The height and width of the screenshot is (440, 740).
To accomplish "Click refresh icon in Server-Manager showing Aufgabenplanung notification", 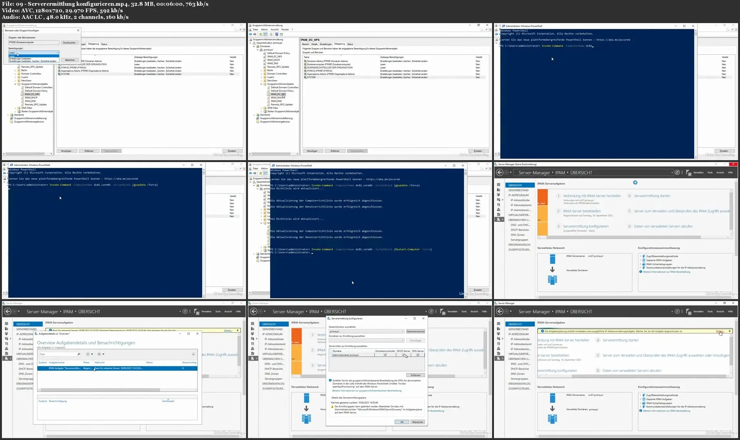I will coord(677,311).
